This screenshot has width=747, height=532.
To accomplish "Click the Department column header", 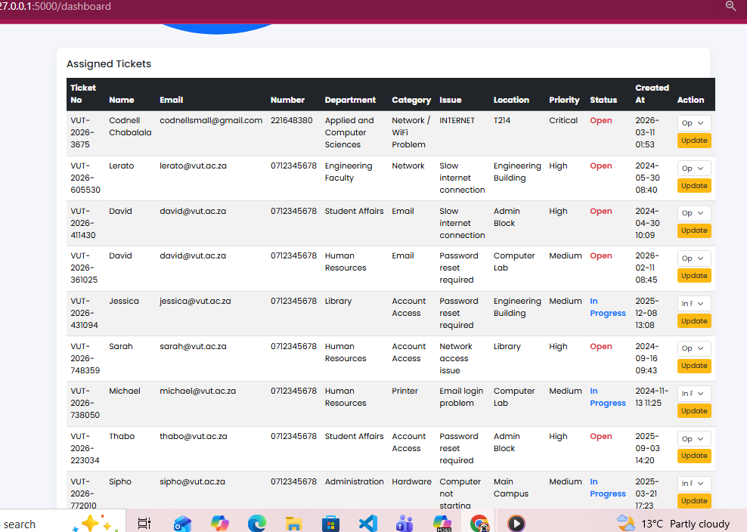I will coord(350,100).
